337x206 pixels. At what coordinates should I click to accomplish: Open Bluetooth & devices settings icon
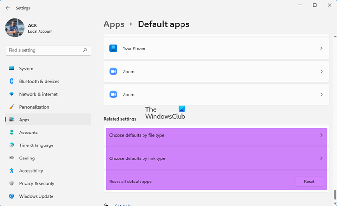click(x=12, y=82)
